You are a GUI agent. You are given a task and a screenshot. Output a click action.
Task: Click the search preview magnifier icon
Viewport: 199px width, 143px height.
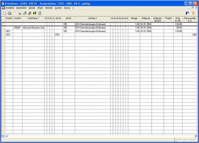[10, 13]
